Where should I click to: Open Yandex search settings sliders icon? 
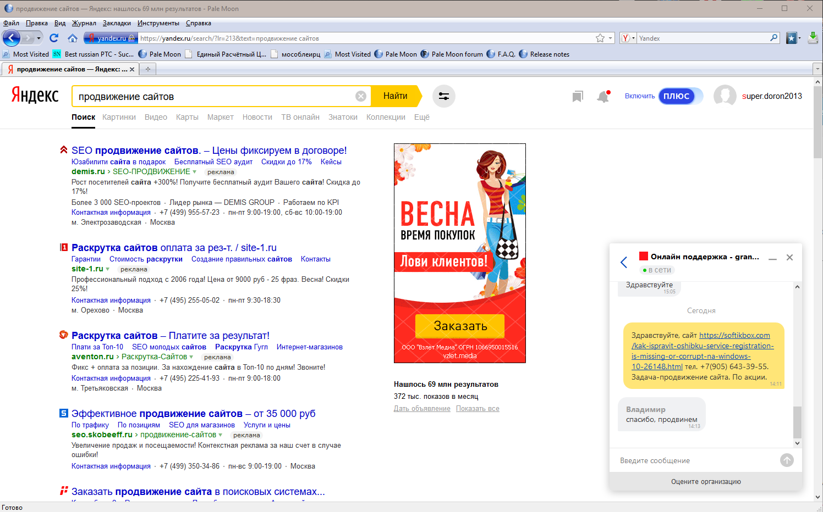point(443,96)
